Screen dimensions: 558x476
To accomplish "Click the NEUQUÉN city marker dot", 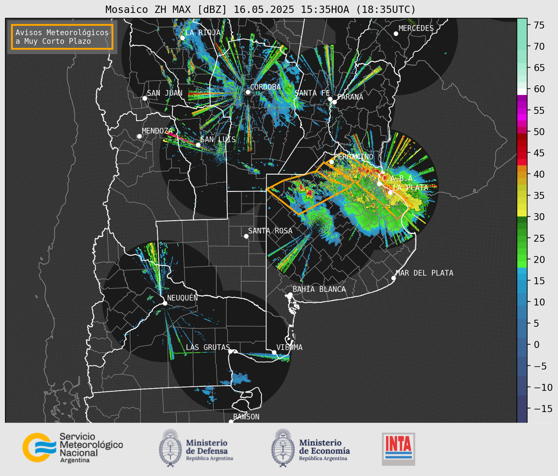I will pyautogui.click(x=165, y=303).
